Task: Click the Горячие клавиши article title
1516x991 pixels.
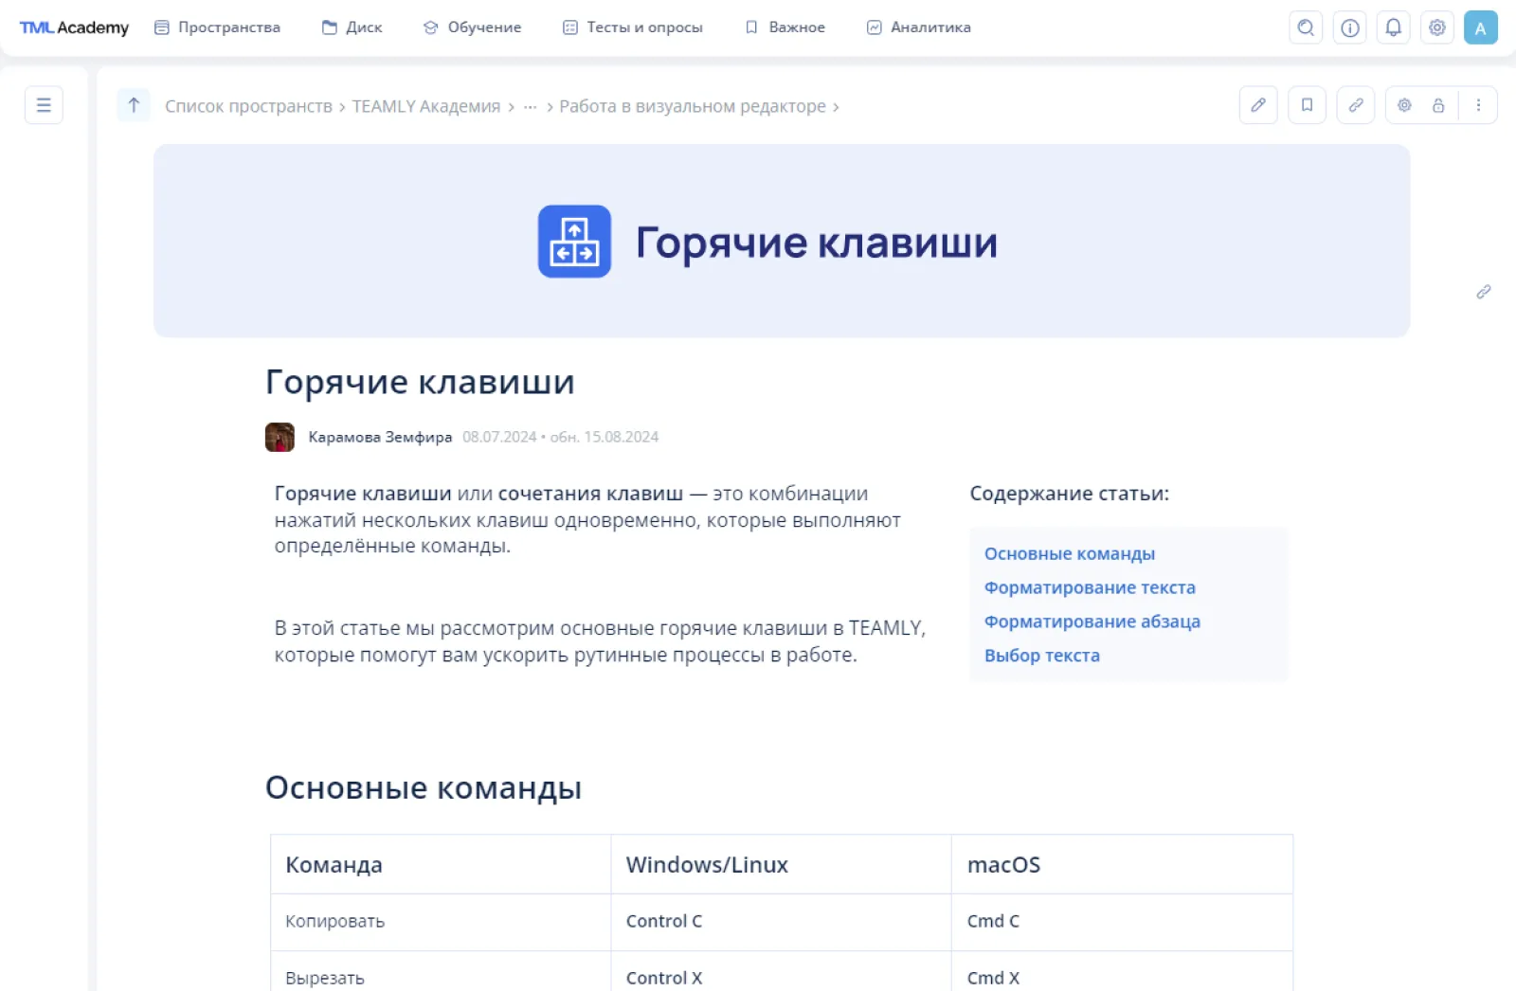Action: pos(420,382)
